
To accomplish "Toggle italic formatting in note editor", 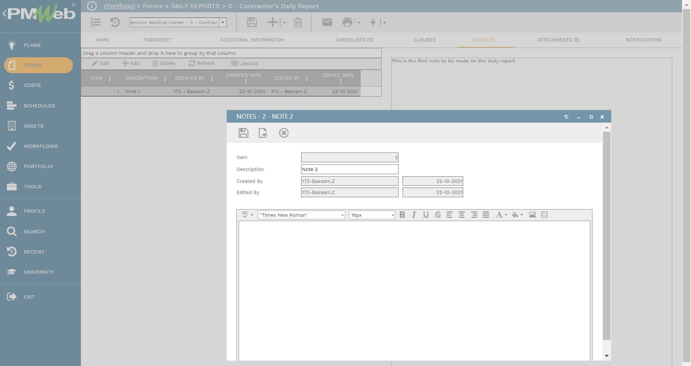I will point(414,215).
